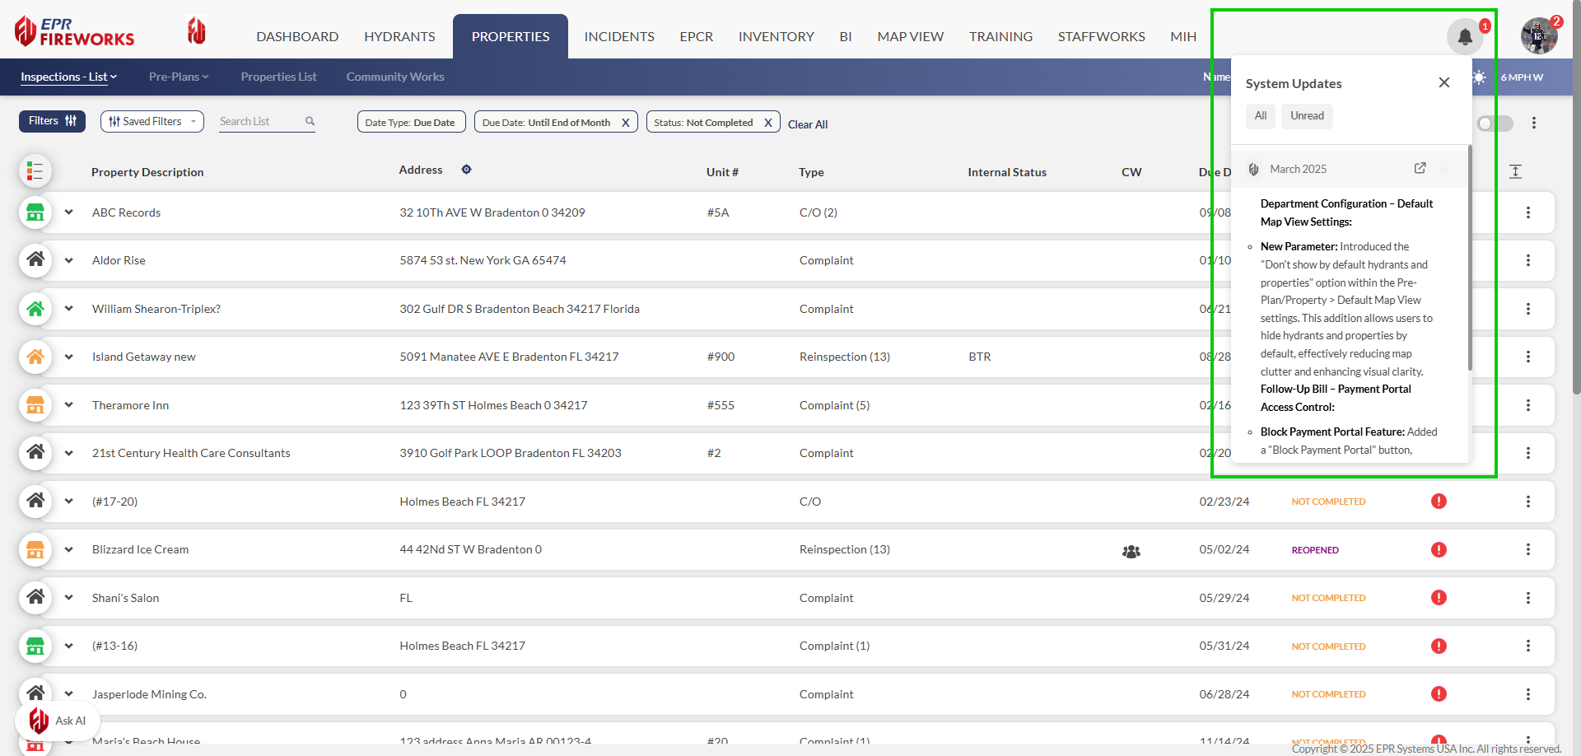Click the list view legend icon
This screenshot has height=756, width=1581.
point(35,171)
